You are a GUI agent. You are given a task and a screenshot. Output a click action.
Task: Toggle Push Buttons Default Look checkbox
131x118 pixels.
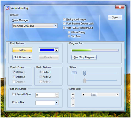(x=64, y=24)
